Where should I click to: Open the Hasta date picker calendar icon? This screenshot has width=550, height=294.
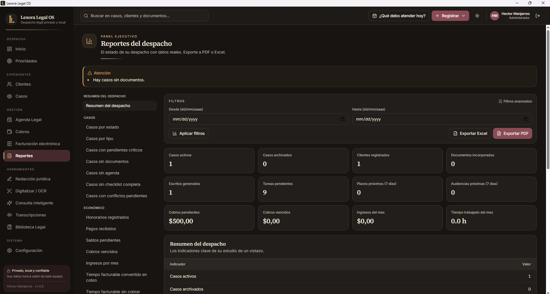526,119
